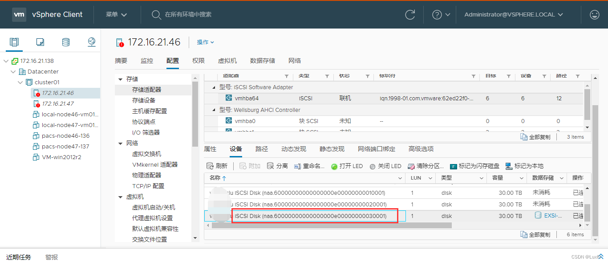Screen dimensions: 608x263
Task: Open the 网络端口绑定 tab
Action: click(377, 149)
